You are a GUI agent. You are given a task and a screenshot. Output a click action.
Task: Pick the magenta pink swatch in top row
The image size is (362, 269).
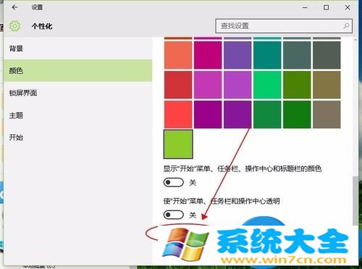[208, 55]
